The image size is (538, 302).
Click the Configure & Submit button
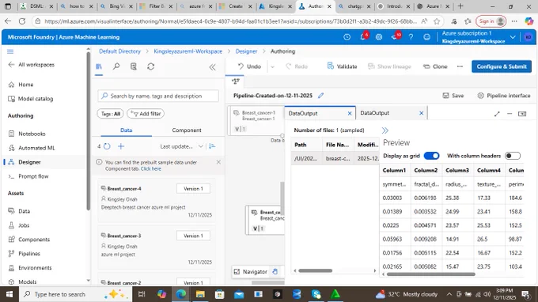point(502,66)
